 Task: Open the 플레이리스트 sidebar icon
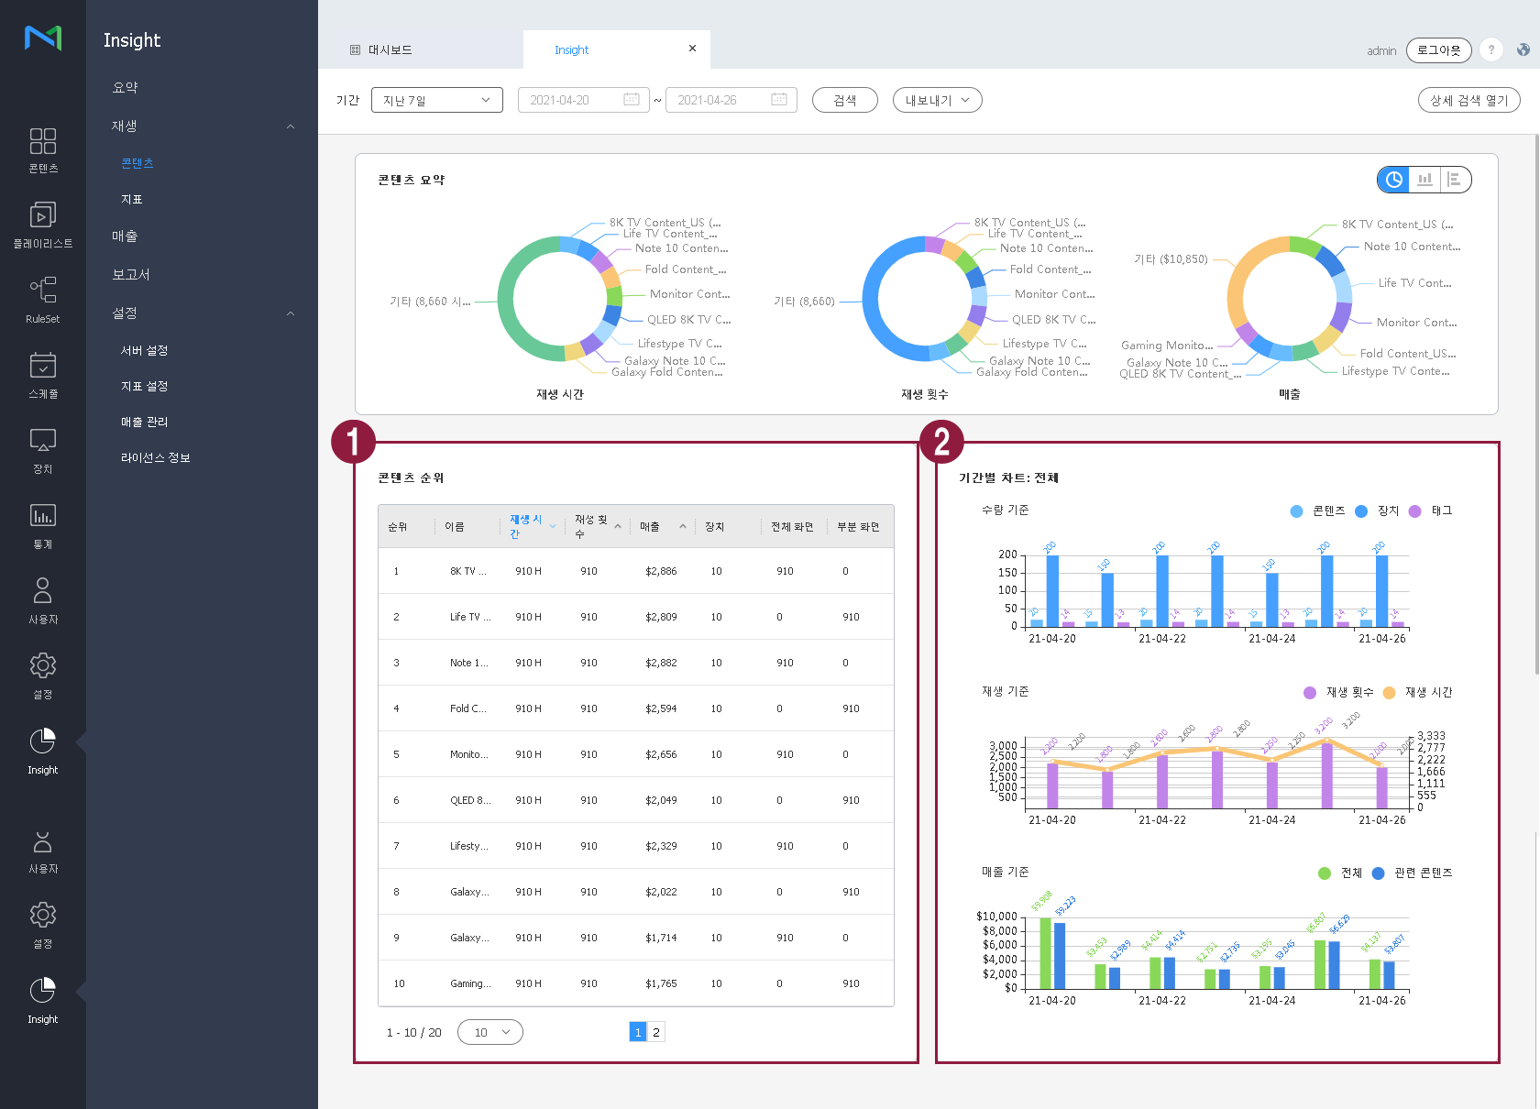click(42, 225)
